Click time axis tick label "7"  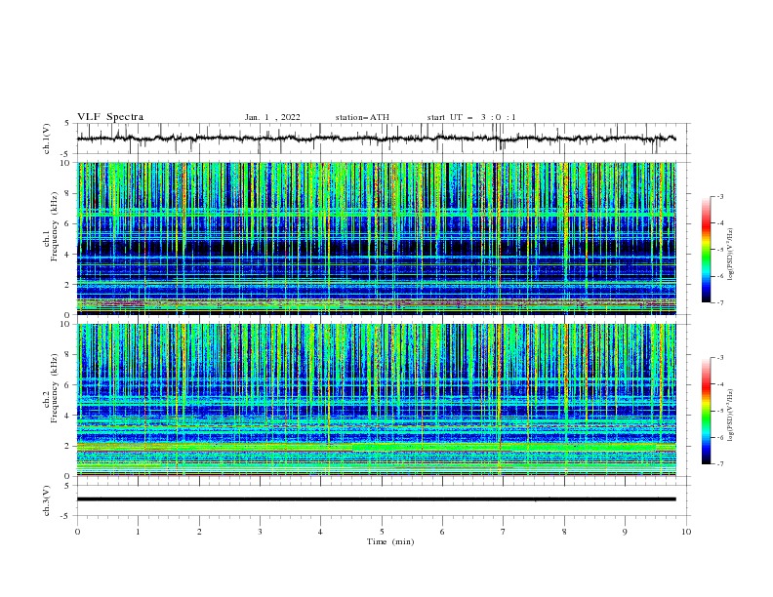point(503,532)
